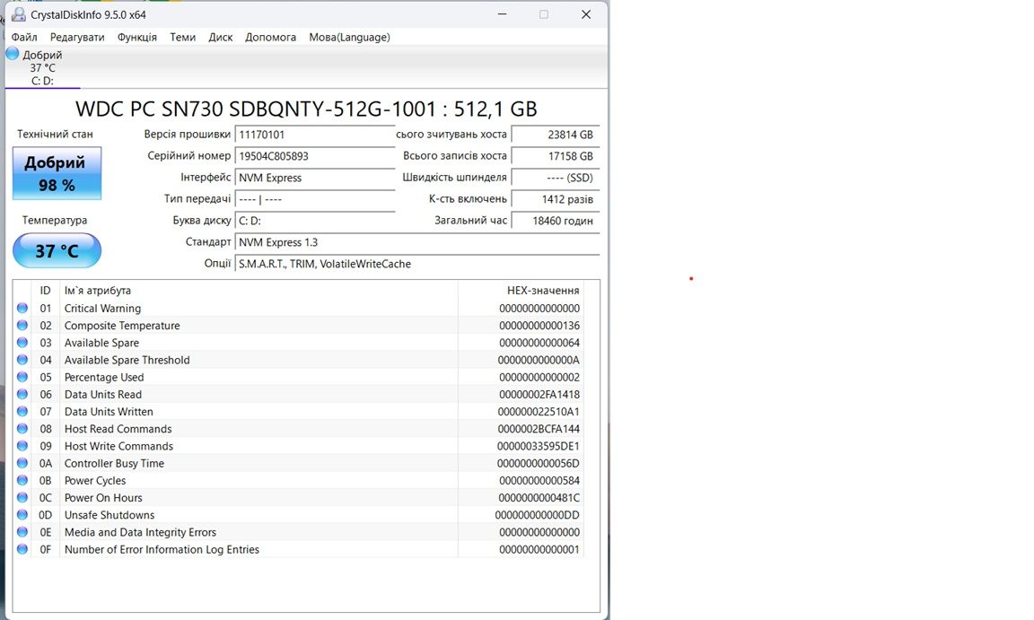This screenshot has height=620, width=1034.
Task: Click the blue disk status orb at top
Action: coord(13,54)
